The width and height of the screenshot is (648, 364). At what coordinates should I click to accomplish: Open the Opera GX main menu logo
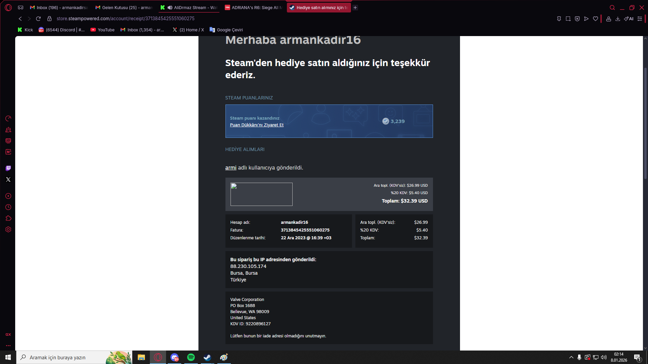click(8, 7)
